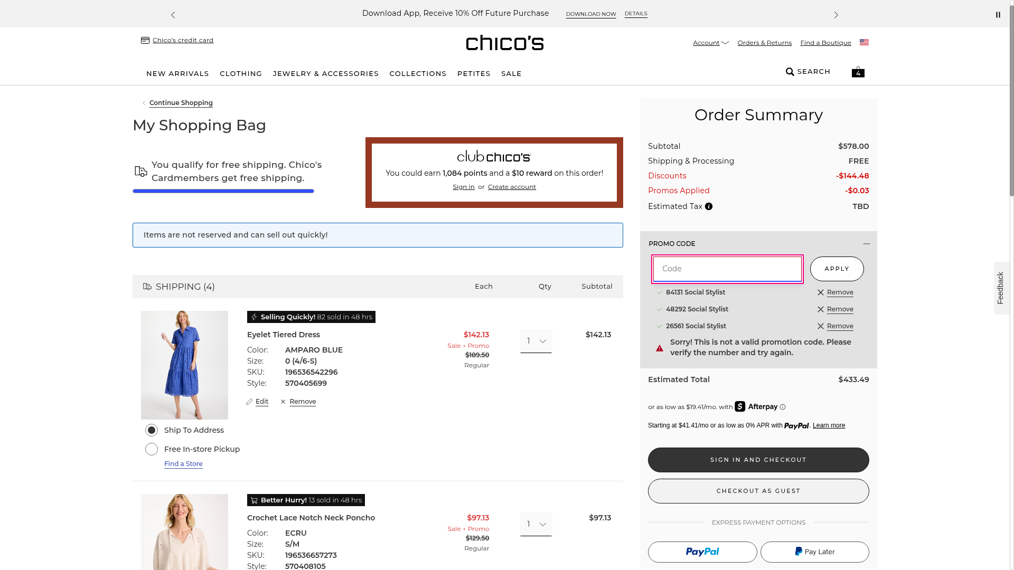Click the US flag country icon
This screenshot has width=1014, height=570.
click(864, 42)
